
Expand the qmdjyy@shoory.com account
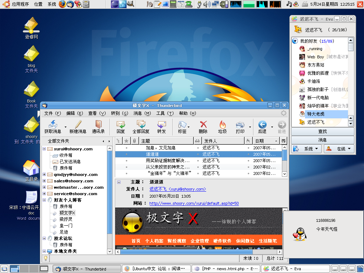(x=44, y=174)
